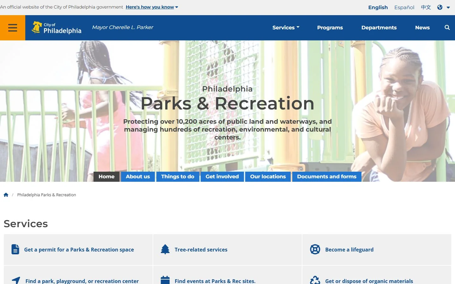Click the breadcrumb home icon

point(6,195)
